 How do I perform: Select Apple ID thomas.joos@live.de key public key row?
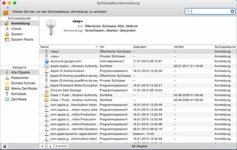point(138,76)
